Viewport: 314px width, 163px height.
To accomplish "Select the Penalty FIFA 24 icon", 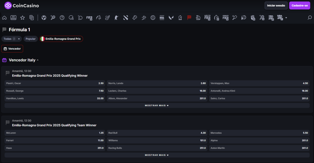I will (225, 17).
